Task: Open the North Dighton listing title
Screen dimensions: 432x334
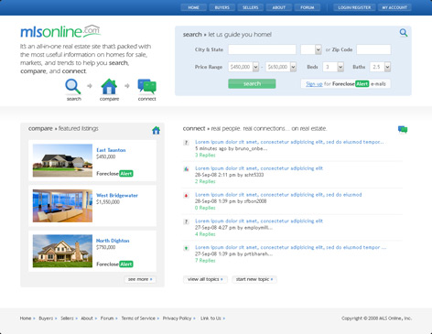Action: (113, 241)
